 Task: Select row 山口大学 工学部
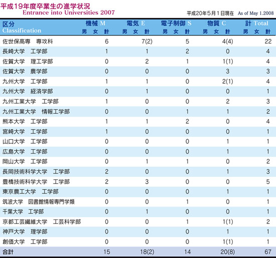point(138,142)
